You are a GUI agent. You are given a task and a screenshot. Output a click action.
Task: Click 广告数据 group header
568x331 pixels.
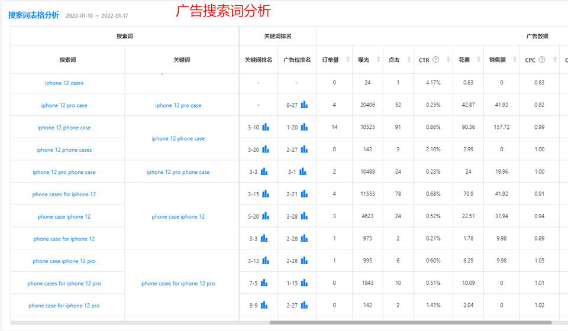(537, 36)
